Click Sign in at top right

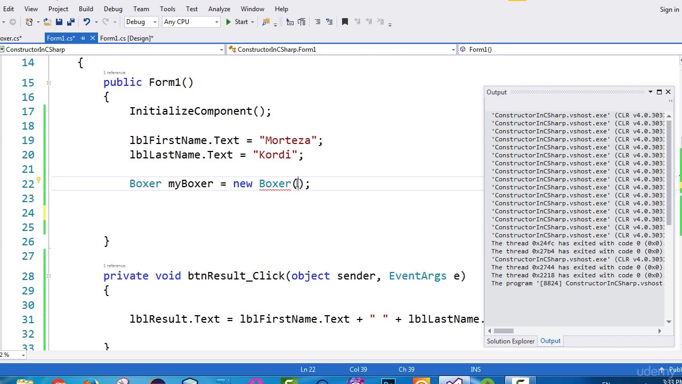(669, 10)
